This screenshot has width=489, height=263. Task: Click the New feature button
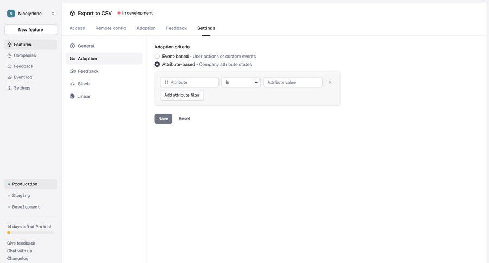pyautogui.click(x=30, y=30)
